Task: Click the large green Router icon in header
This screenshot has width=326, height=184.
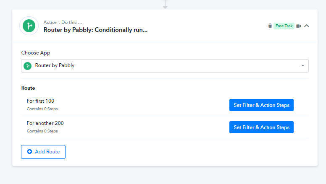Action: tap(29, 26)
